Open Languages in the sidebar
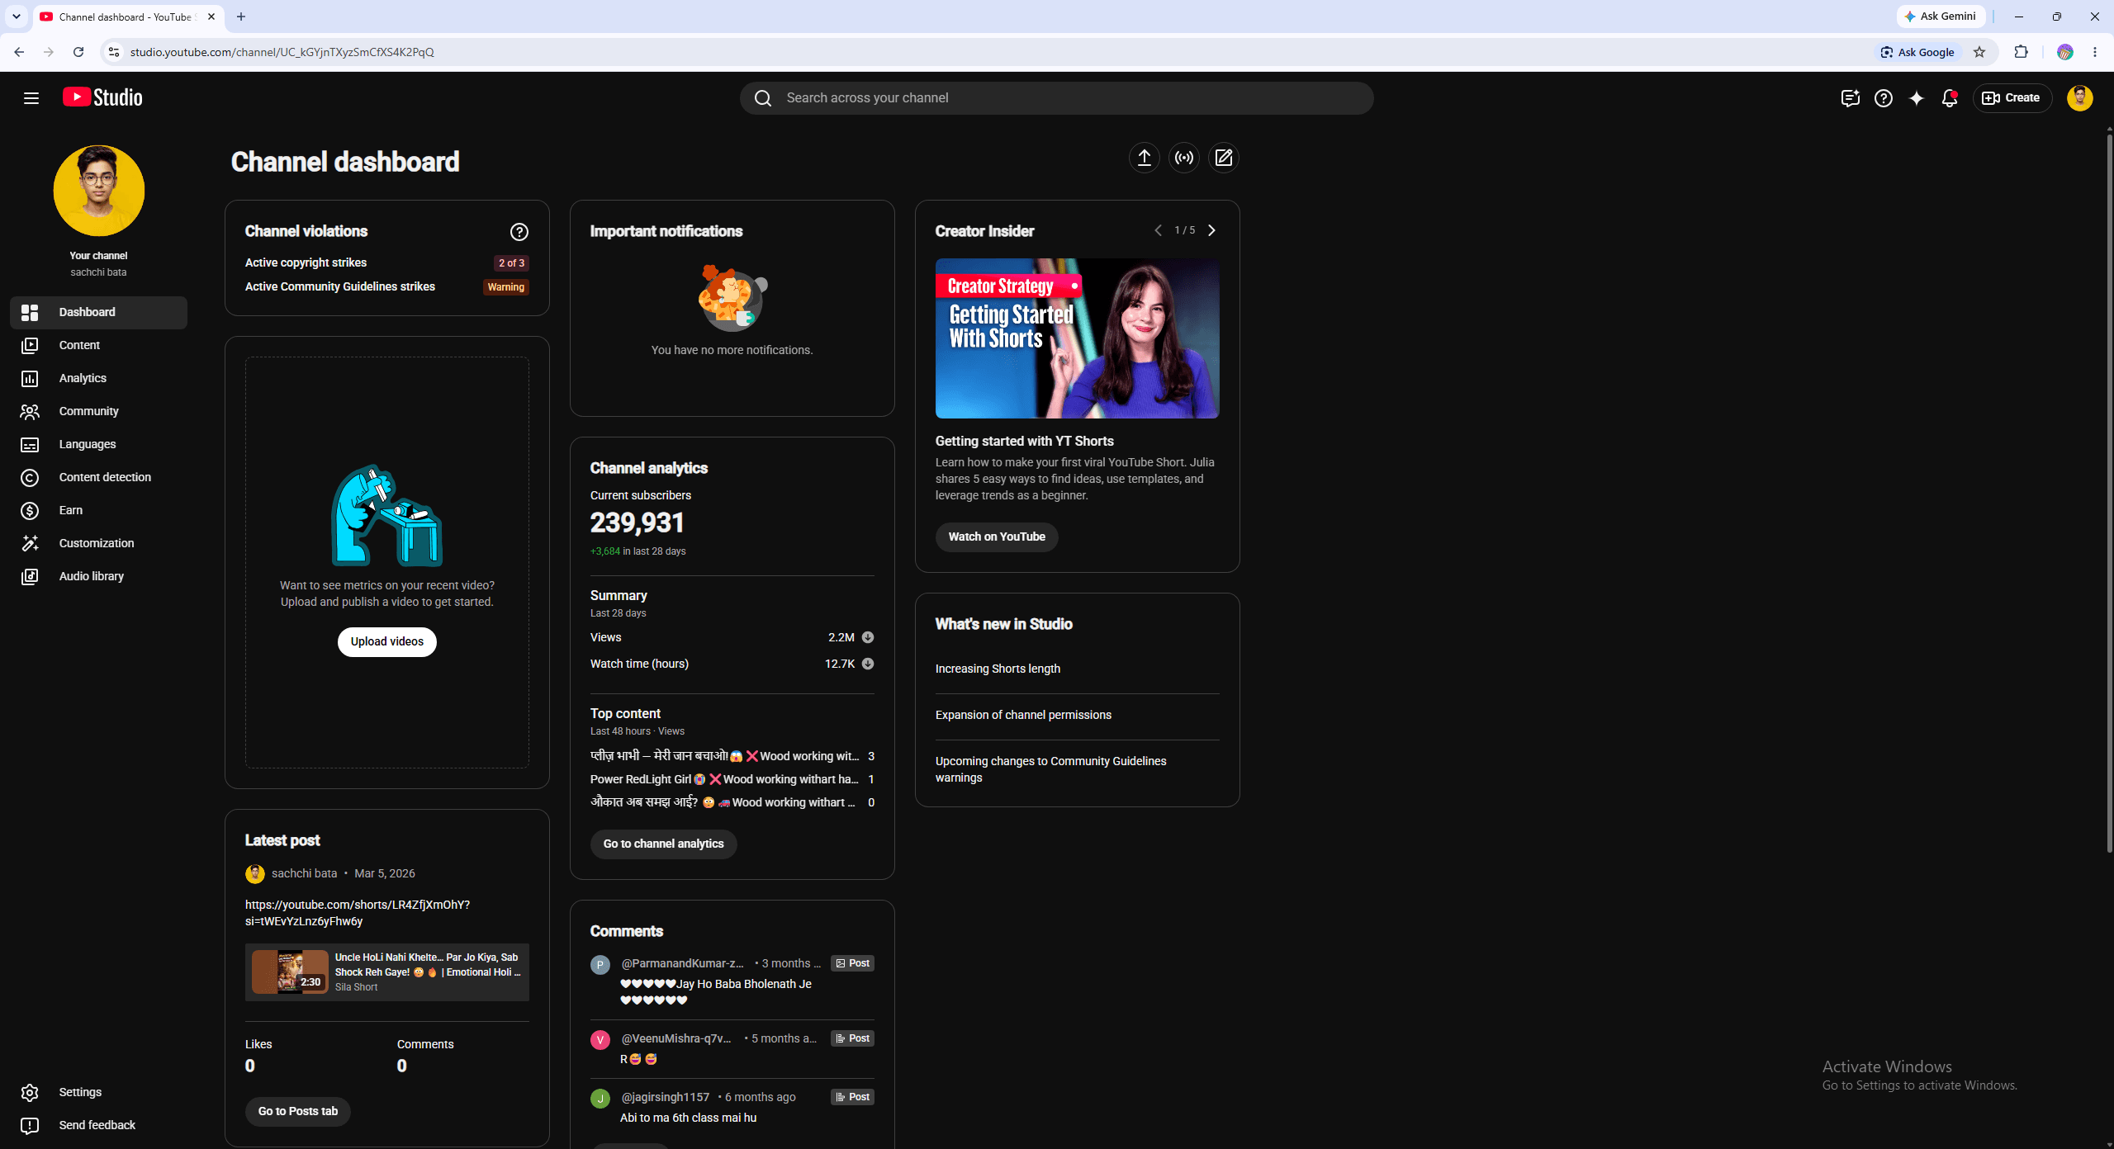 pyautogui.click(x=98, y=445)
